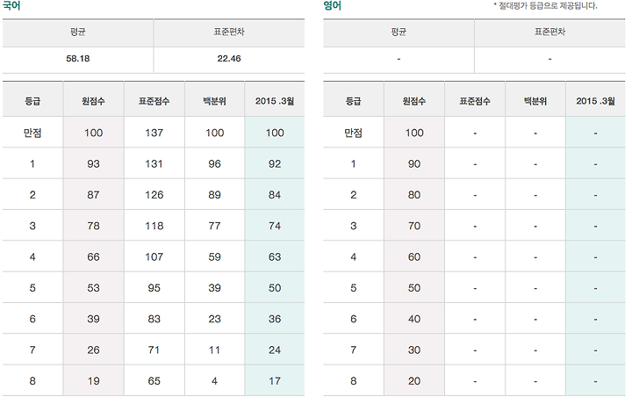Click 국어 grade 4 백분위 59
This screenshot has width=632, height=404.
pyautogui.click(x=214, y=256)
